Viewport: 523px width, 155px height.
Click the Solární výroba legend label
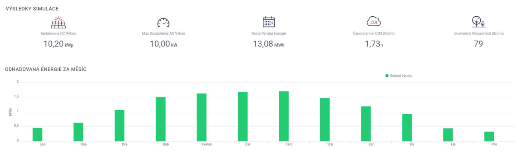[x=401, y=76]
